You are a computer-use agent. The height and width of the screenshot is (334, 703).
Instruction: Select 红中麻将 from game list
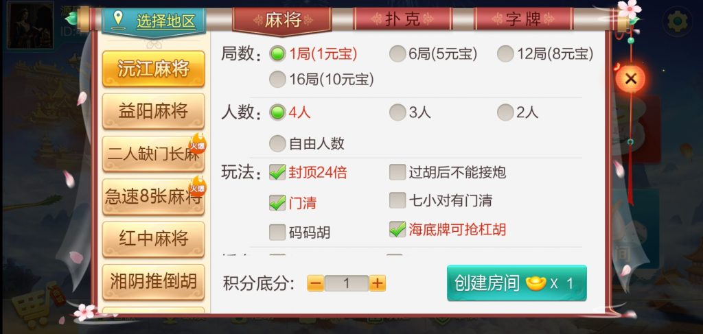[x=153, y=239]
